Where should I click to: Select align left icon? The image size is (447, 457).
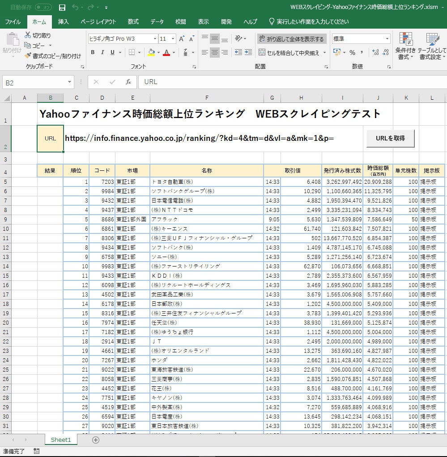[x=205, y=52]
